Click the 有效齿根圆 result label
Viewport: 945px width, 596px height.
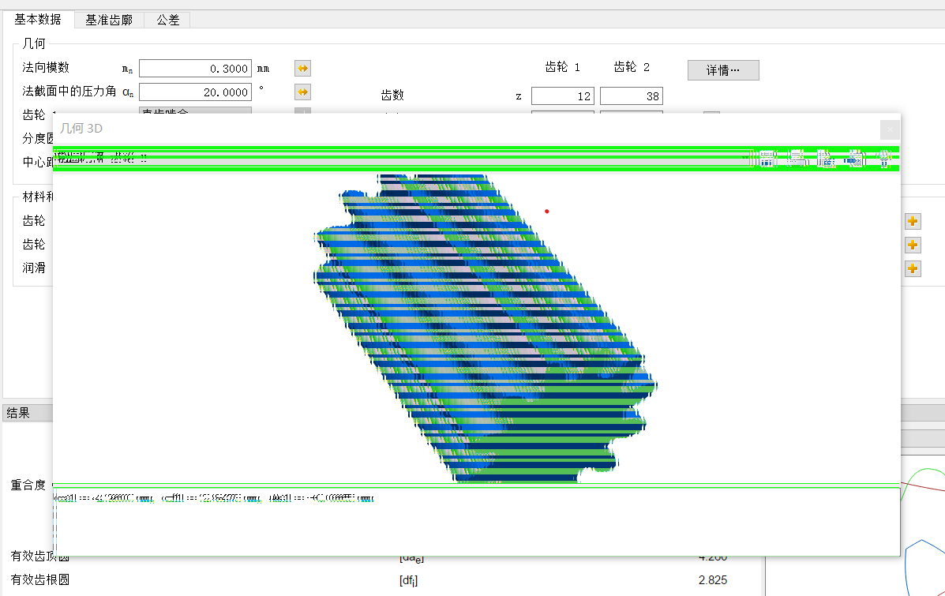pyautogui.click(x=39, y=579)
